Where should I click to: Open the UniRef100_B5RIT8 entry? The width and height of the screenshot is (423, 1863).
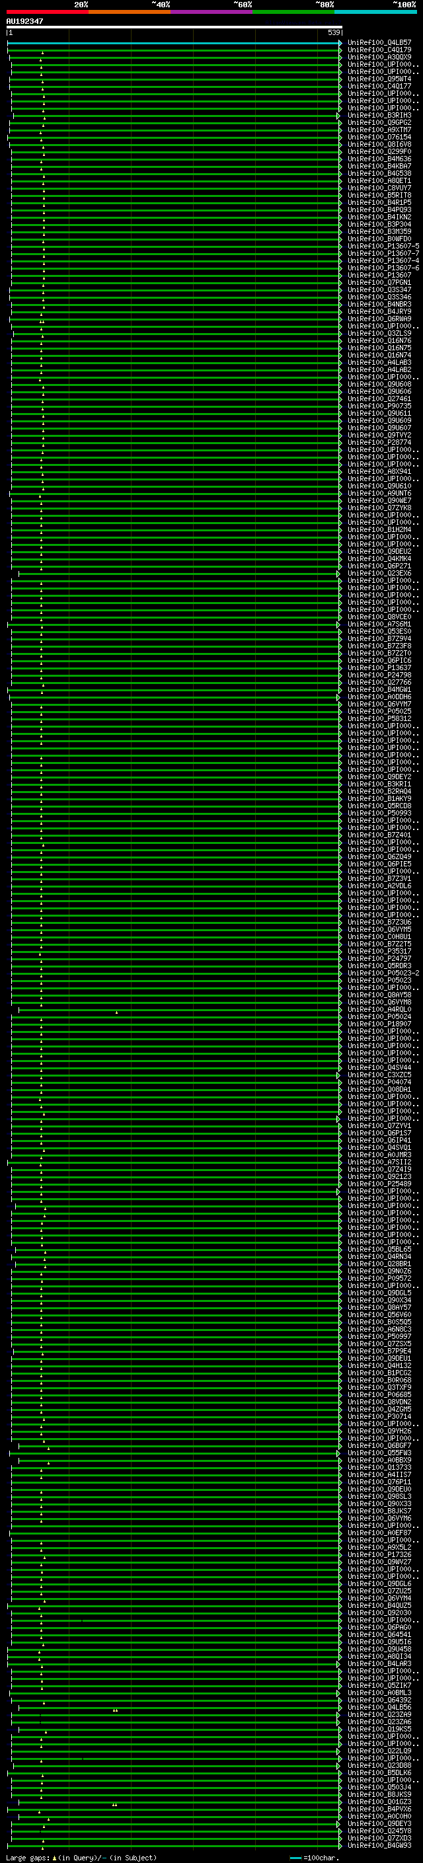click(379, 195)
